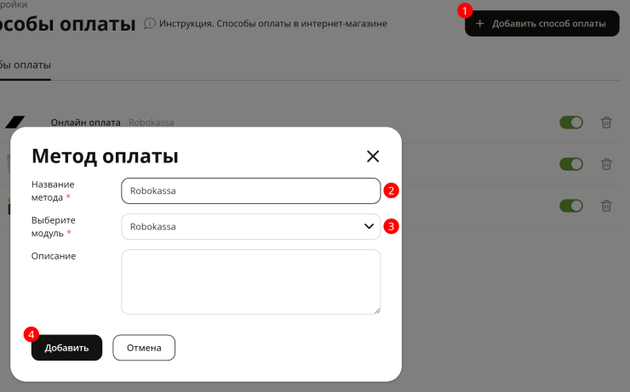Toggle off the Онлайн оплата Robokassa switch

click(x=571, y=122)
